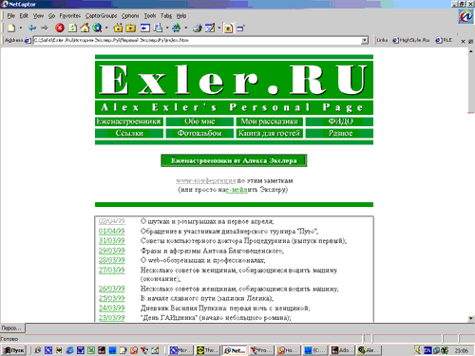Viewport: 475px width, 356px height.
Task: Open the 01/04/99 entry link
Action: tap(112, 232)
